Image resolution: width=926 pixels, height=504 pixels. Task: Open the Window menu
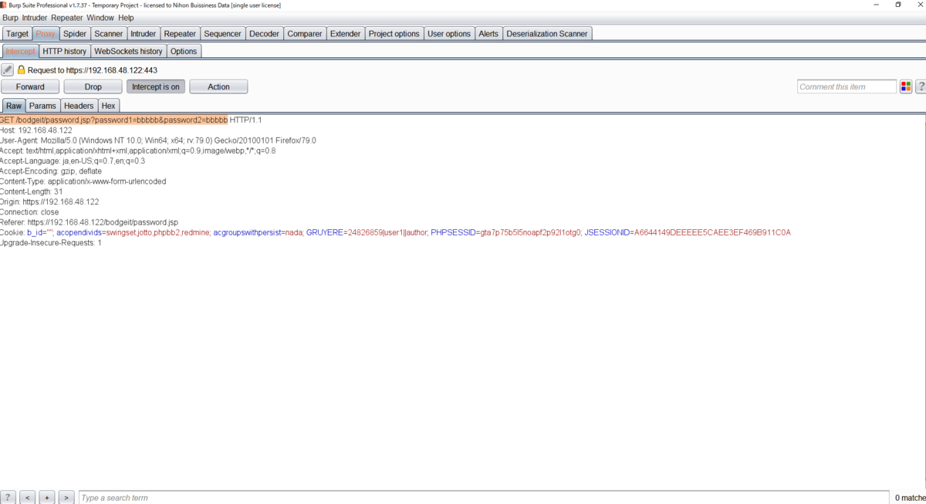click(100, 18)
